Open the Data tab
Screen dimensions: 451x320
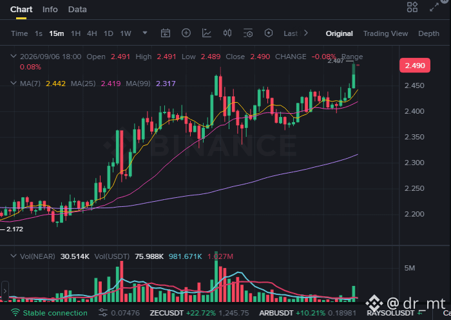(77, 10)
